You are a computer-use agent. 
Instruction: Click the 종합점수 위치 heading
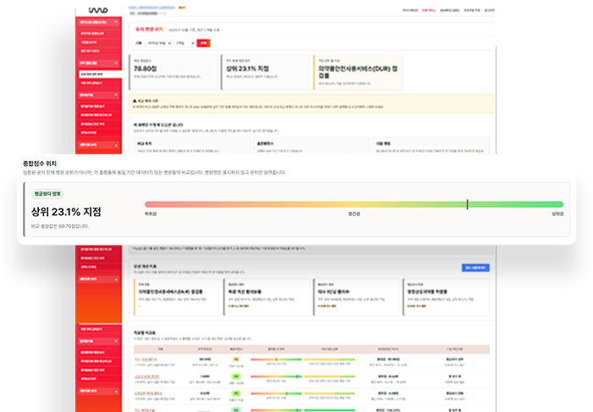(x=40, y=164)
